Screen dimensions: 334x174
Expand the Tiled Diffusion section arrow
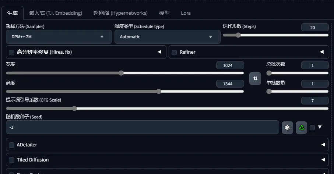click(323, 160)
